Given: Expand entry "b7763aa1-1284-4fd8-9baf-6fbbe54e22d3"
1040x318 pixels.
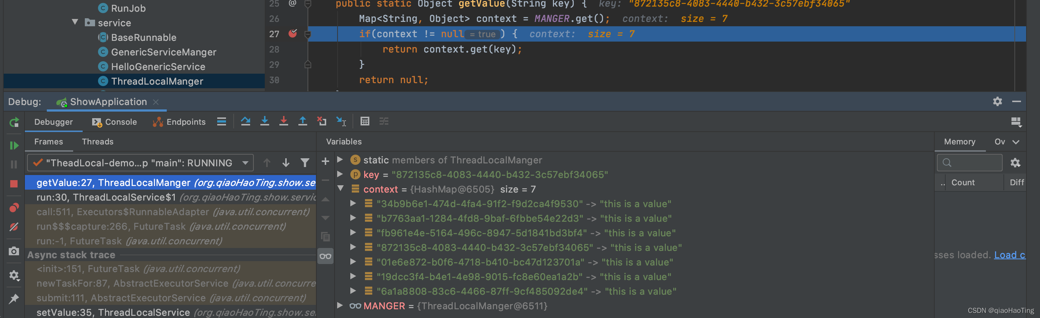Looking at the screenshot, I should pyautogui.click(x=353, y=218).
